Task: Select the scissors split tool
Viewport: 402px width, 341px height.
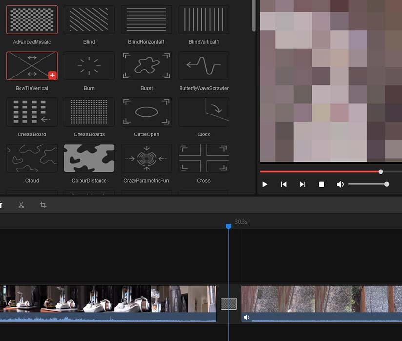Action: [21, 205]
